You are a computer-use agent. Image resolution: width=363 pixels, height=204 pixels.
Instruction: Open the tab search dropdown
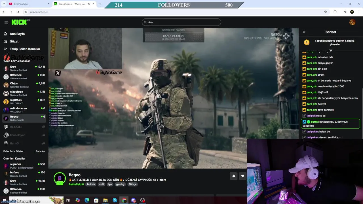[3, 4]
